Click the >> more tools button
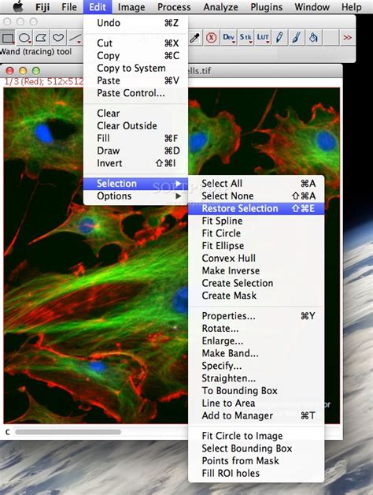Image resolution: width=373 pixels, height=495 pixels. (347, 38)
